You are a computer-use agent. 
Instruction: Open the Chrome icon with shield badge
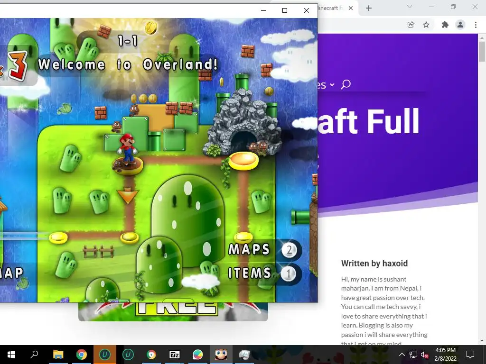151,355
